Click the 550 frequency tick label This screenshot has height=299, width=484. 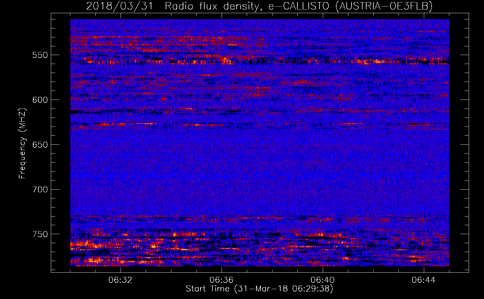pos(40,55)
